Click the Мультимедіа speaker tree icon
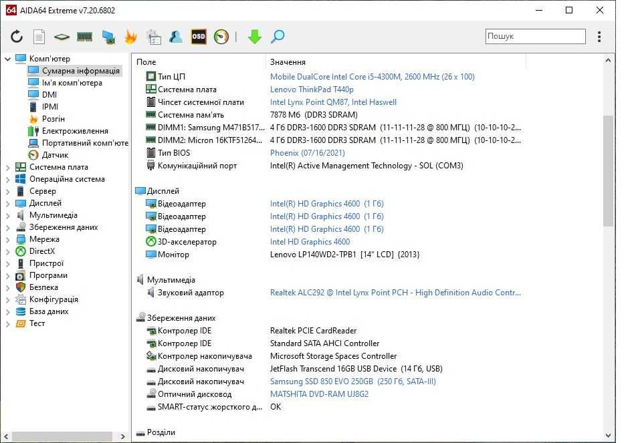 pos(21,215)
